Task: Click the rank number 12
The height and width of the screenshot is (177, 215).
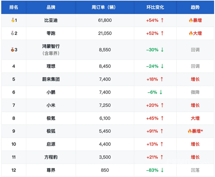Action: tap(14, 170)
